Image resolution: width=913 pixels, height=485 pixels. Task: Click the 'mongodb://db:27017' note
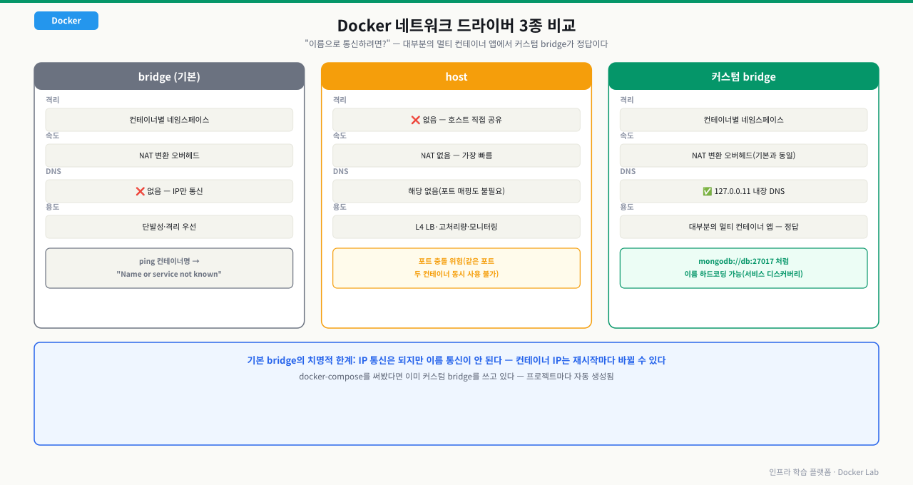[x=743, y=268]
